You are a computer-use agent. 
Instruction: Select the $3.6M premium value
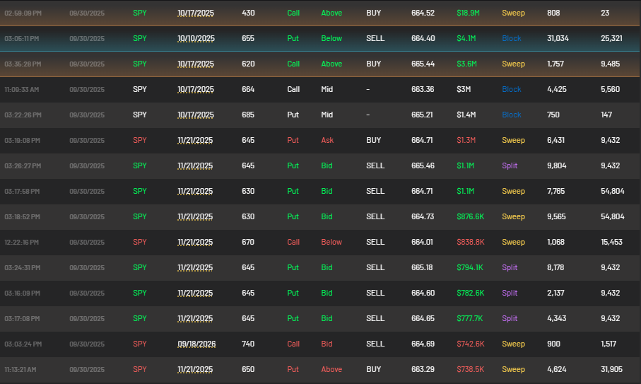pos(466,64)
